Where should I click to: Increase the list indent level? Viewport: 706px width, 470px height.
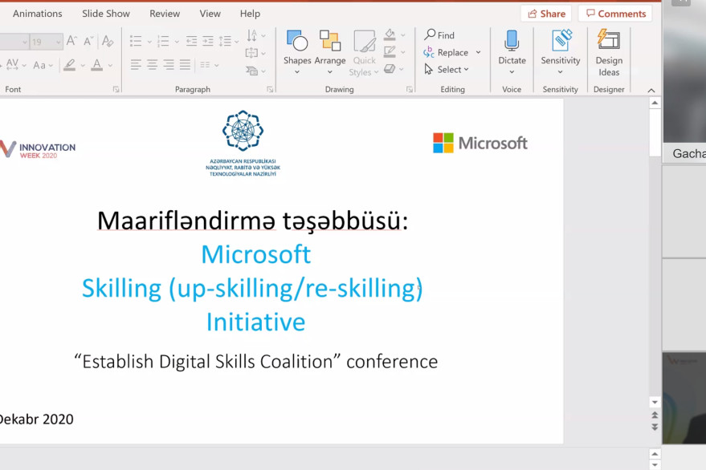[x=207, y=42]
